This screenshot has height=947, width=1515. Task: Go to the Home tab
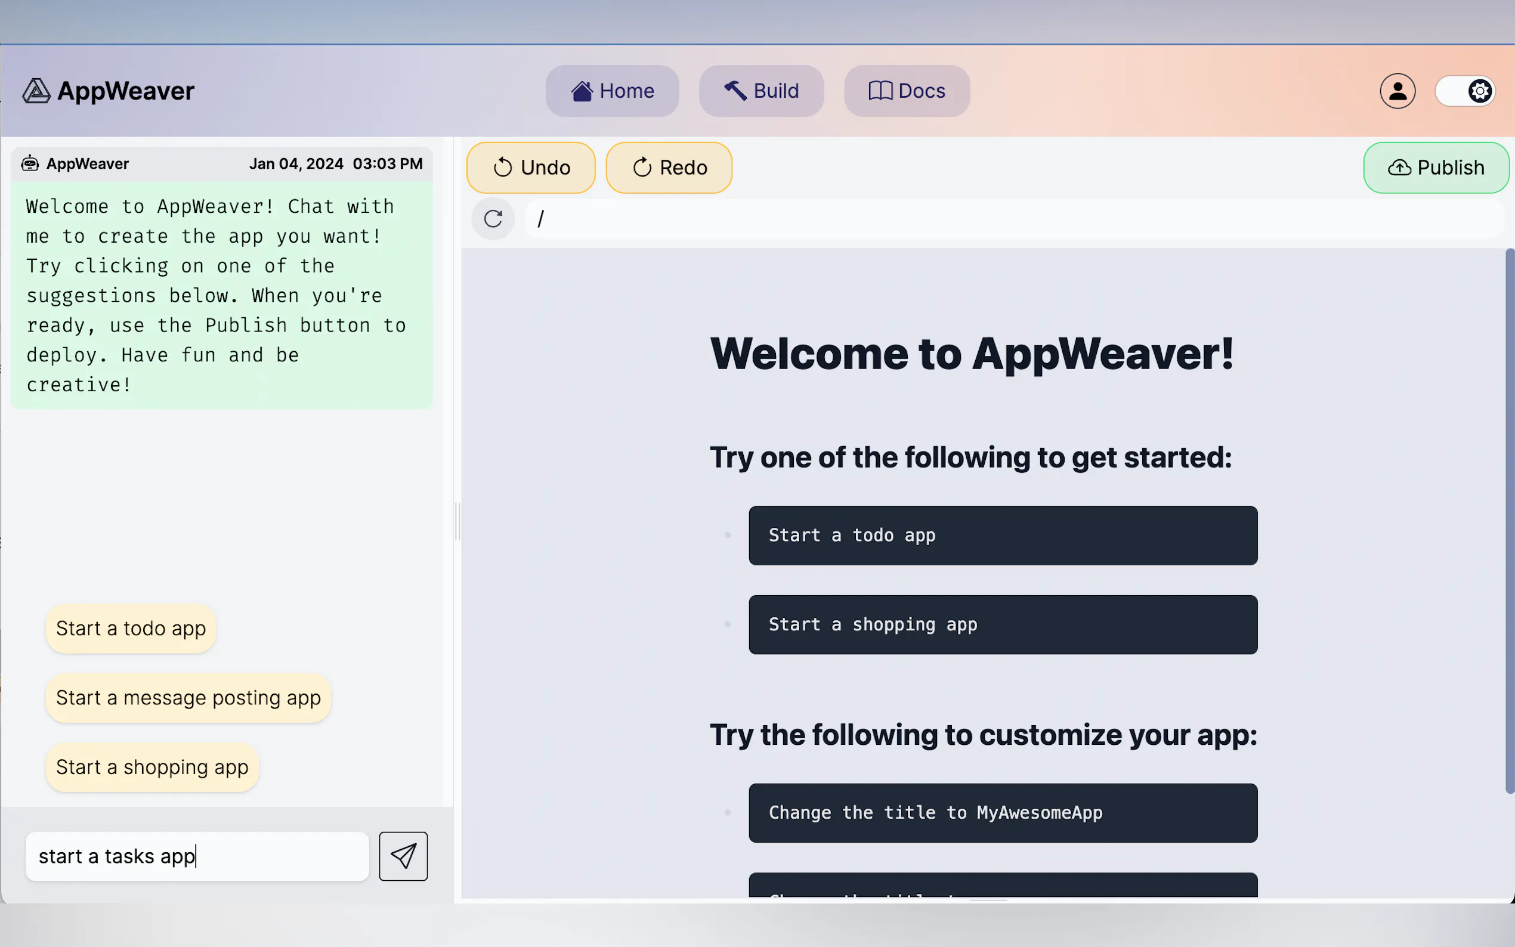[x=612, y=91]
